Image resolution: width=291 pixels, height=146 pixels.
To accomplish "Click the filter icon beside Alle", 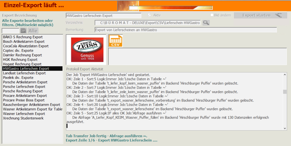I will pyautogui.click(x=23, y=31).
